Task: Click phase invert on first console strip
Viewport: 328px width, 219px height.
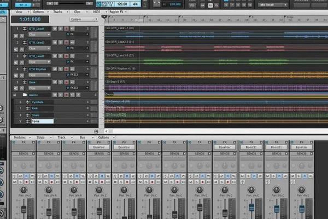Action: click(21, 176)
